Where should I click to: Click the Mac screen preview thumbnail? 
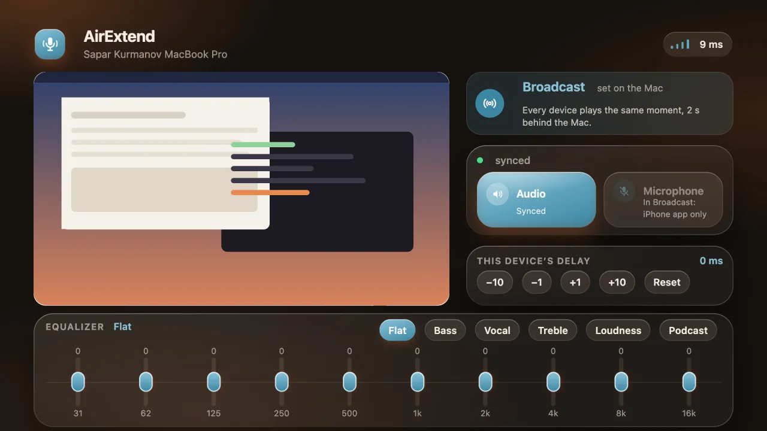[x=241, y=189]
